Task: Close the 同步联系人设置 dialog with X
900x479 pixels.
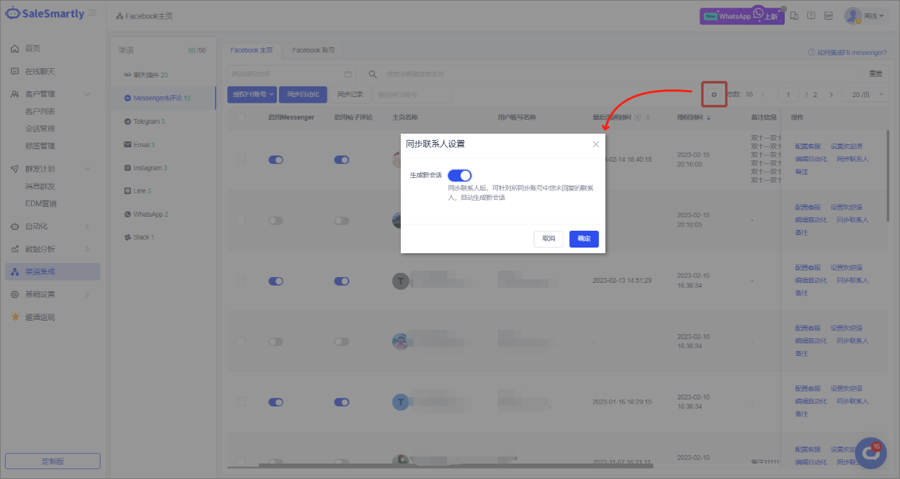Action: tap(596, 144)
